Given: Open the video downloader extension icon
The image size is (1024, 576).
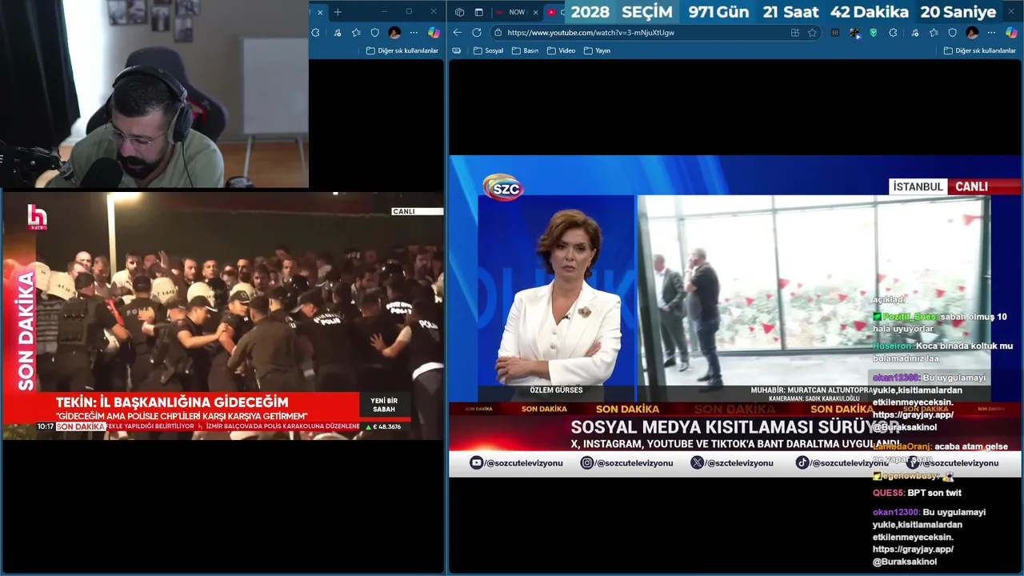Looking at the screenshot, I should 854,33.
